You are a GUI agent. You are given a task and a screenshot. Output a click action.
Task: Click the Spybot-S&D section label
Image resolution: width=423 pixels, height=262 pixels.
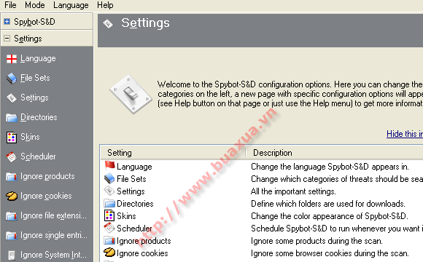pos(34,22)
